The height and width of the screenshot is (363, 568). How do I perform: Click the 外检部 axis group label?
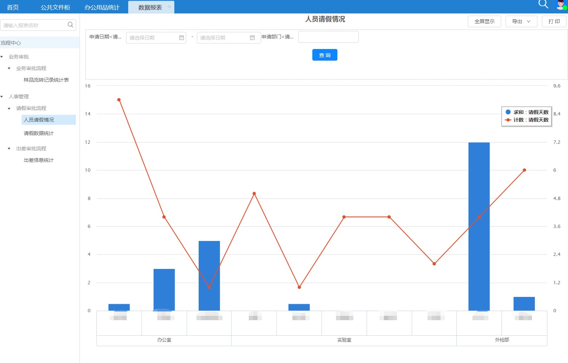(502, 340)
